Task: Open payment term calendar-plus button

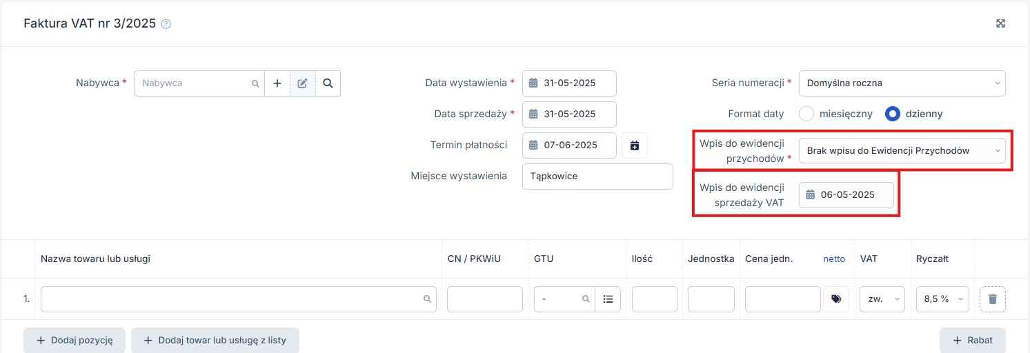Action: click(635, 145)
